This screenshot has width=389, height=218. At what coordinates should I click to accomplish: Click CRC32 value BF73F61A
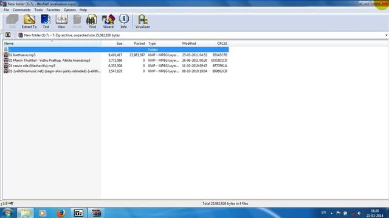219,66
